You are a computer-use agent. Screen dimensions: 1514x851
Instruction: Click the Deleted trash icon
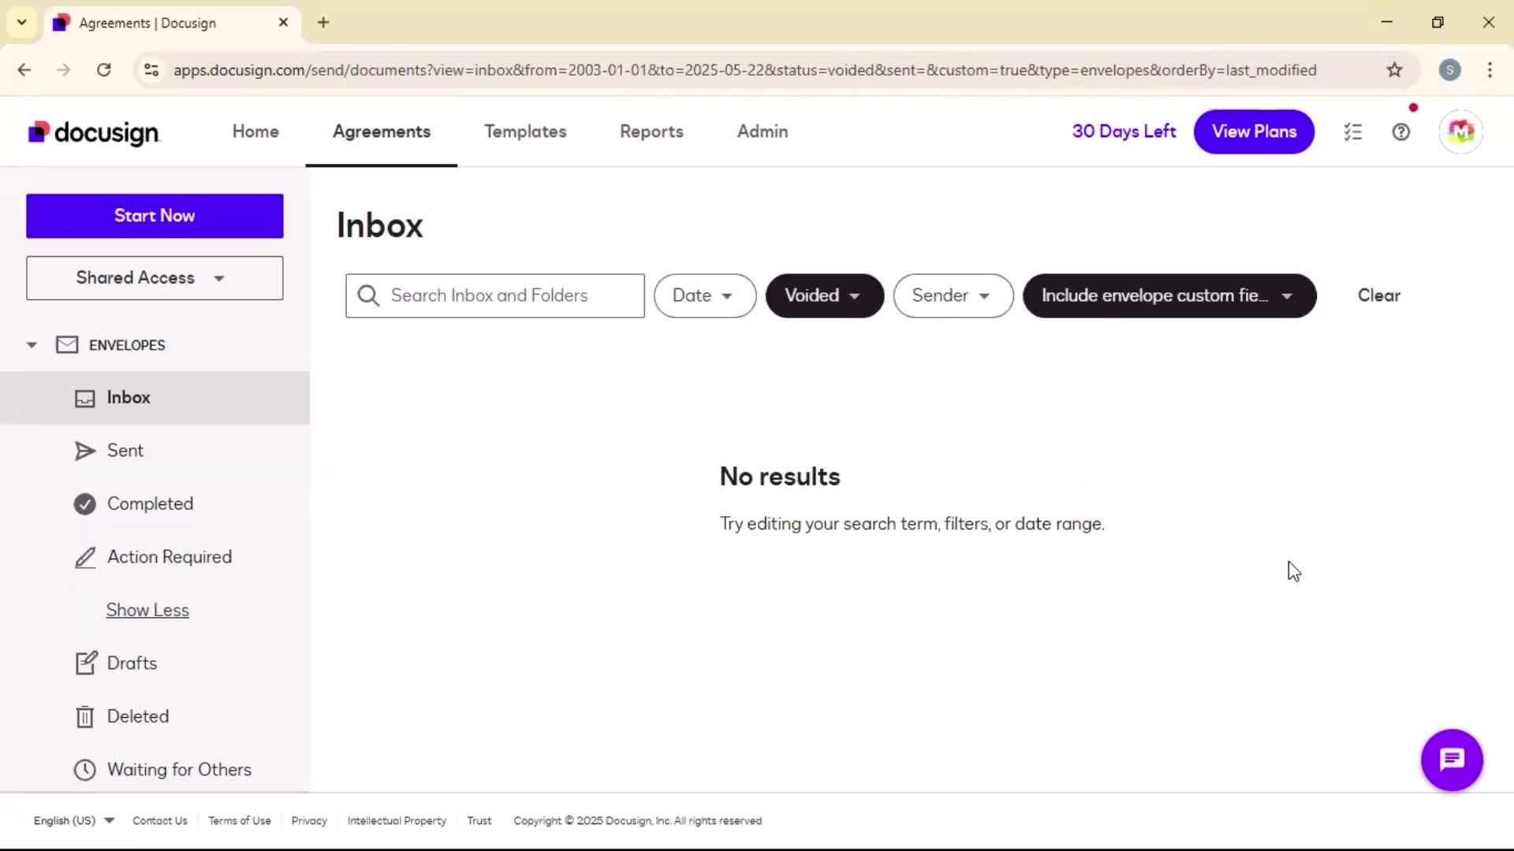(84, 717)
